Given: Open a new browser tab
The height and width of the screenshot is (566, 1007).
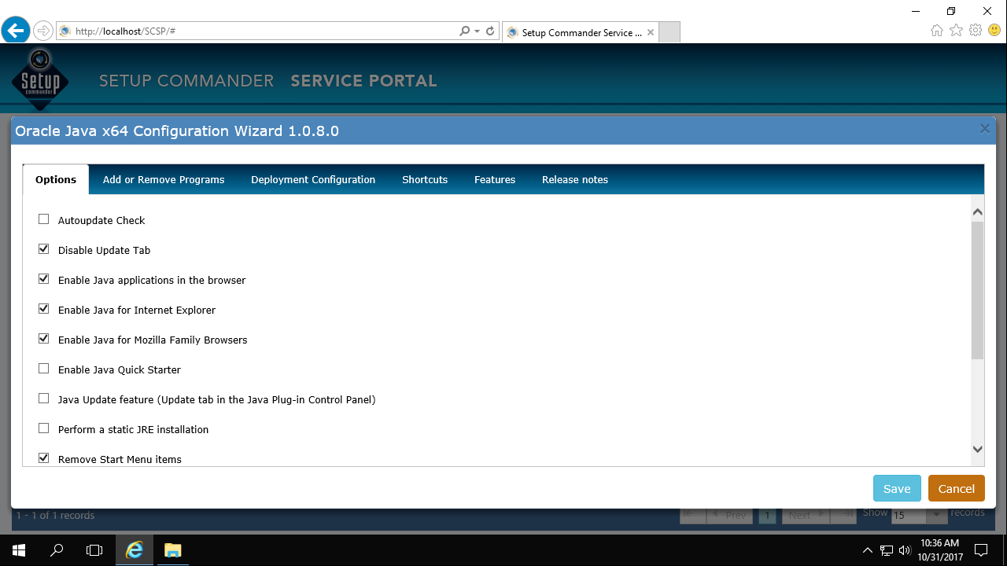Looking at the screenshot, I should [x=669, y=32].
